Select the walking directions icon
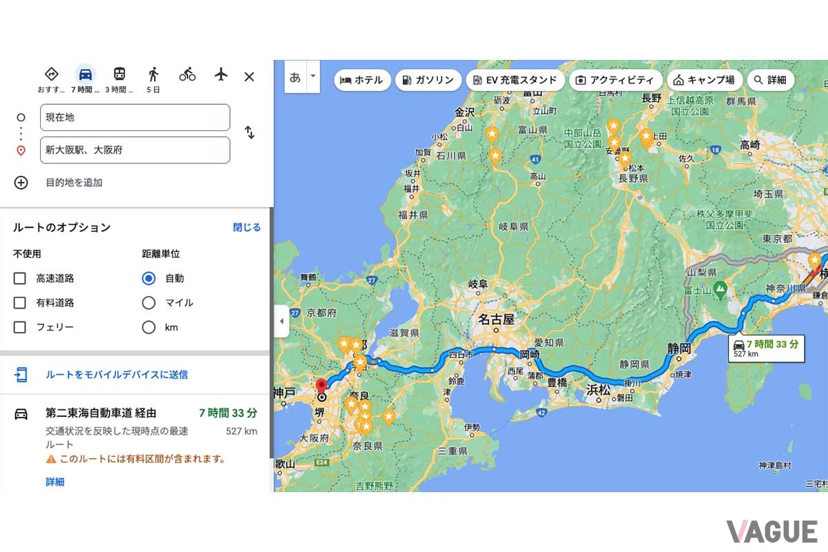The width and height of the screenshot is (828, 552). coord(155,72)
